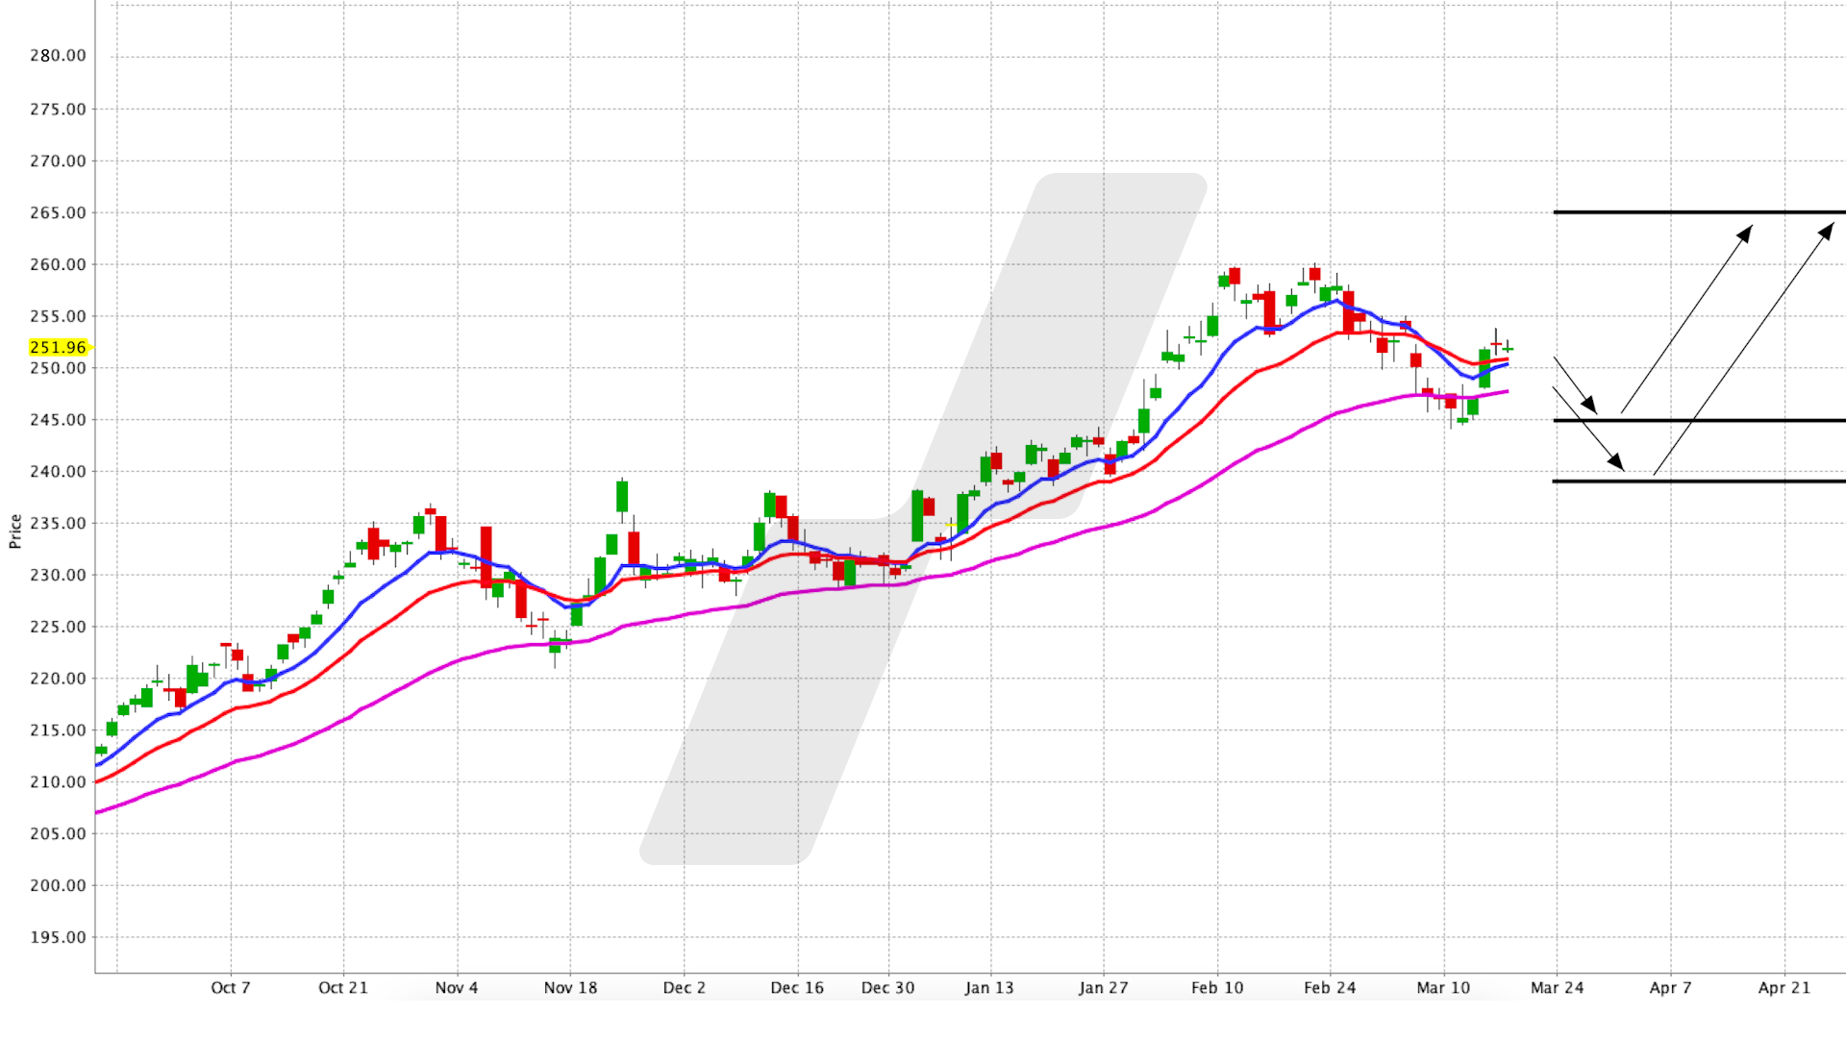
Task: Click the Feb 10 date label
Action: click(1217, 988)
